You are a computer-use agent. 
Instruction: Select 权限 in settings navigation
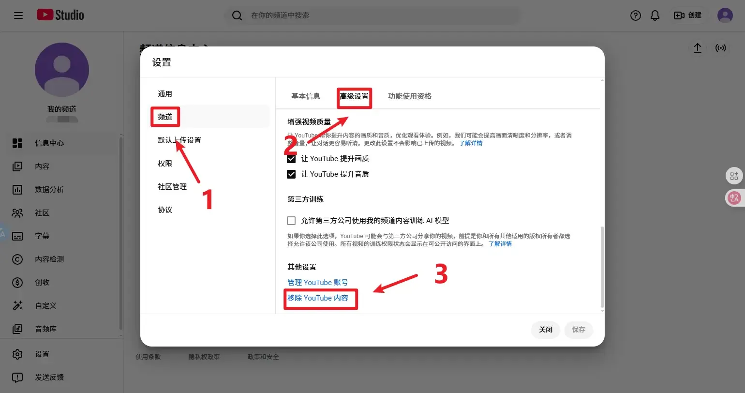click(x=165, y=163)
